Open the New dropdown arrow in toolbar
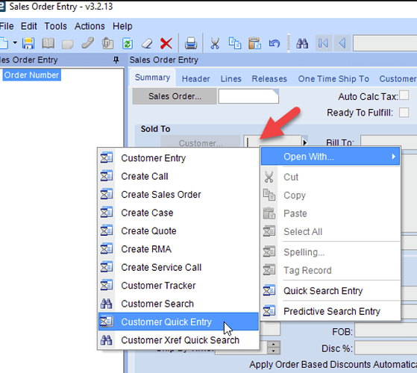 (x=15, y=43)
